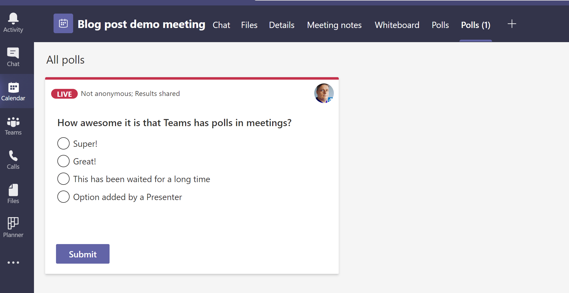Open the Planner app icon
Viewport: 569px width, 293px height.
pyautogui.click(x=13, y=227)
